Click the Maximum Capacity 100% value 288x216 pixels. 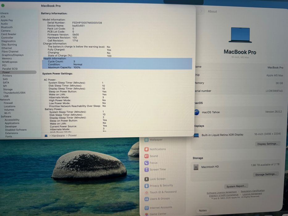[77, 67]
